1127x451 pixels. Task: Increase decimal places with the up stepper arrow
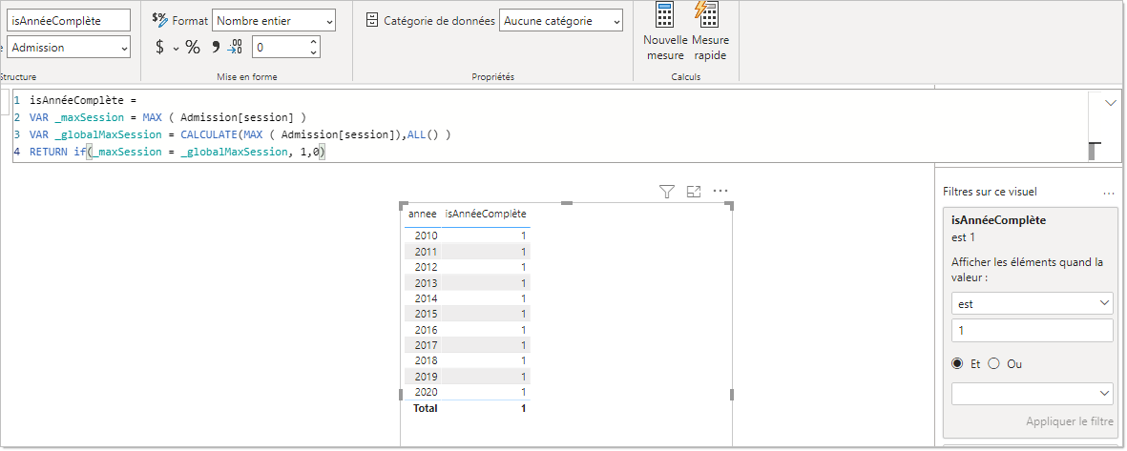313,42
